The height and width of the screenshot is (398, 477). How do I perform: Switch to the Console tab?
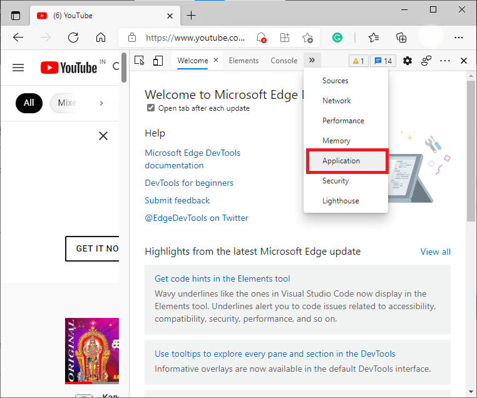coord(284,61)
